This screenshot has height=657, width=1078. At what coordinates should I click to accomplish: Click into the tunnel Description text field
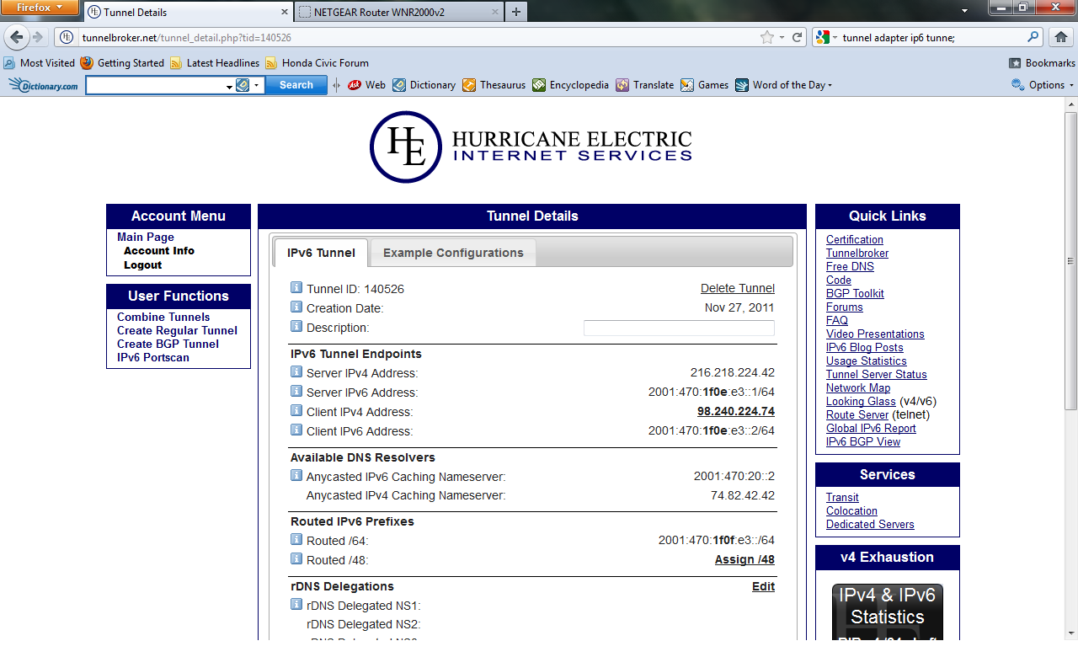point(679,328)
